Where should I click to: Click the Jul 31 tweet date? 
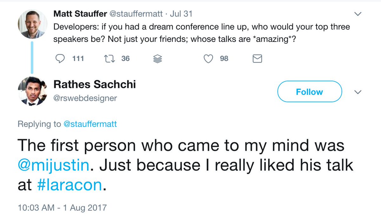click(x=181, y=14)
